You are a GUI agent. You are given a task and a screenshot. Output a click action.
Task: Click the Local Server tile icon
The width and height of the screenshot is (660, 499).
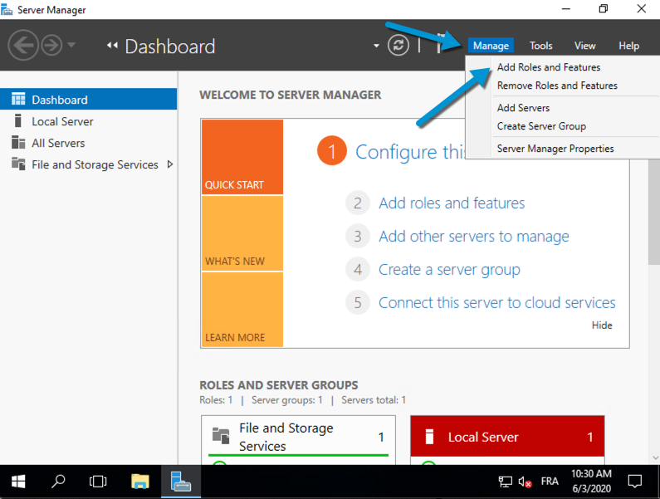[x=429, y=437]
